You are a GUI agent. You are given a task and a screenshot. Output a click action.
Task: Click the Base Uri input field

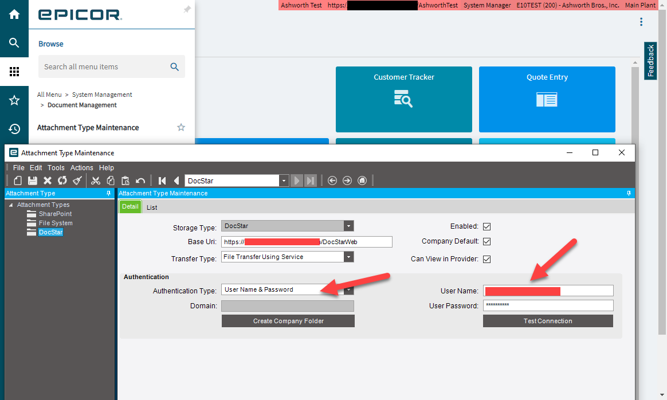307,242
